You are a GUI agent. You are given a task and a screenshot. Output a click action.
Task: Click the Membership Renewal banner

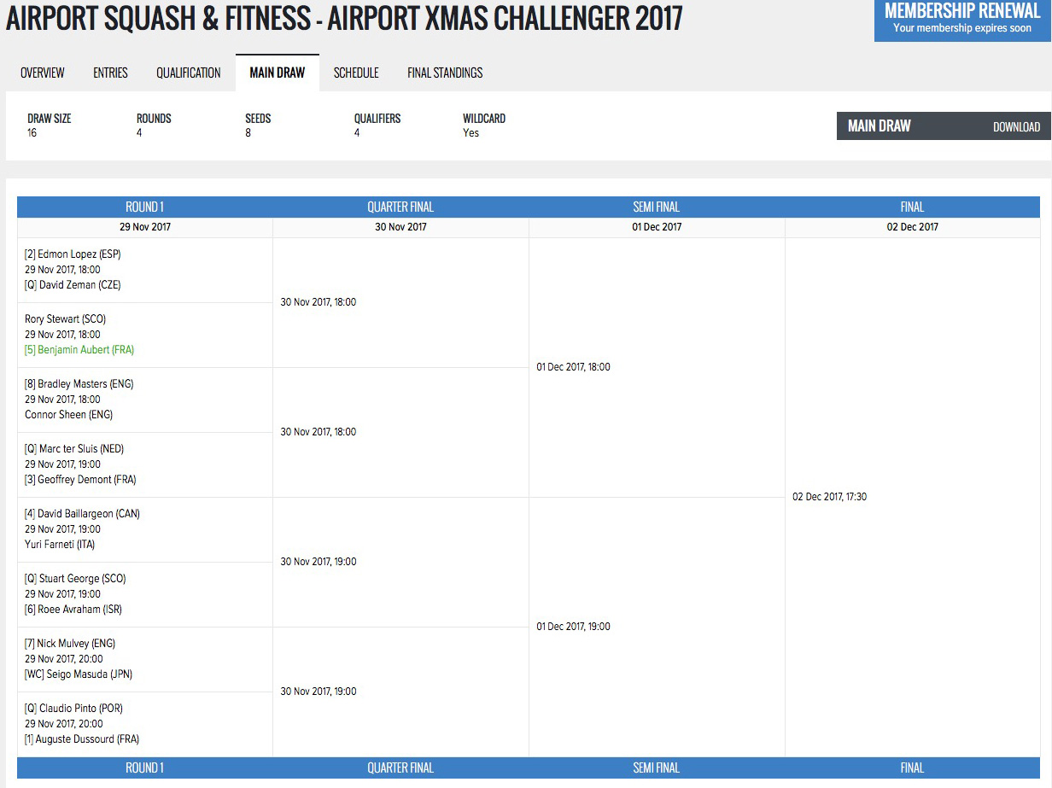962,19
